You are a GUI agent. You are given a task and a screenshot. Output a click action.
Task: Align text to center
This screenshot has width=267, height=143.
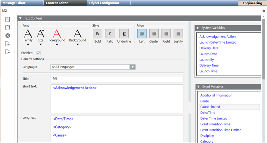pos(154,34)
